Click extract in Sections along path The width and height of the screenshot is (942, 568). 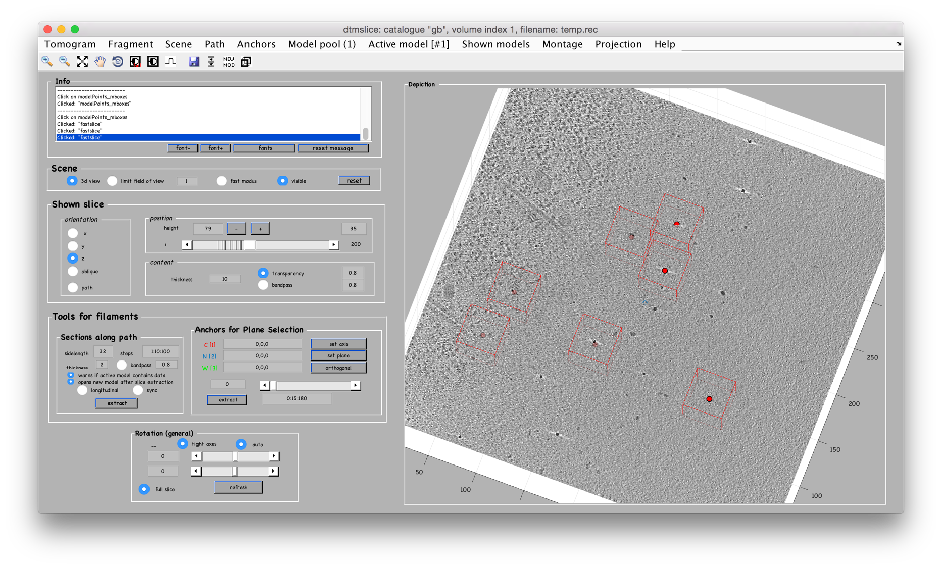click(x=117, y=403)
